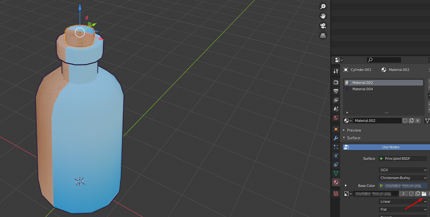Open the properties editor type dropdown
The width and height of the screenshot is (430, 217).
pos(339,60)
